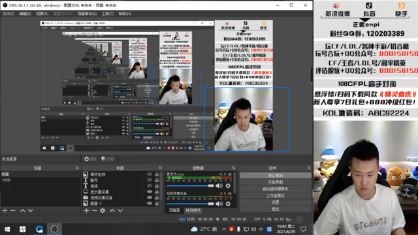Select the 场景 scene in scene list
Viewport: 418px width, 235px height.
click(x=40, y=174)
